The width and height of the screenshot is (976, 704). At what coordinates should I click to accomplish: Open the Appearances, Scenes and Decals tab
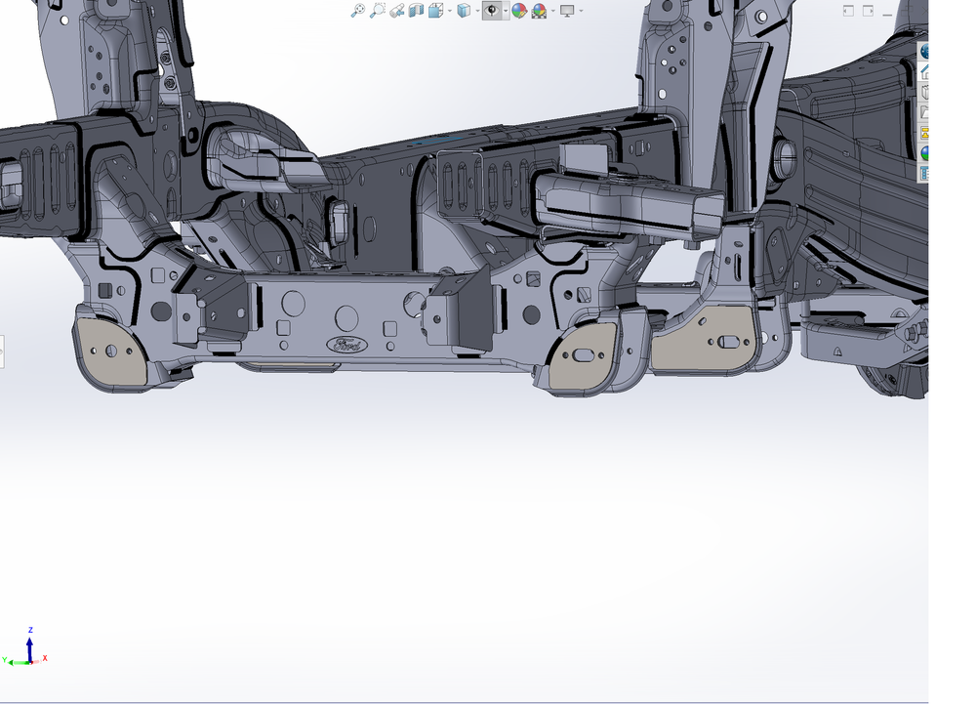[x=923, y=151]
